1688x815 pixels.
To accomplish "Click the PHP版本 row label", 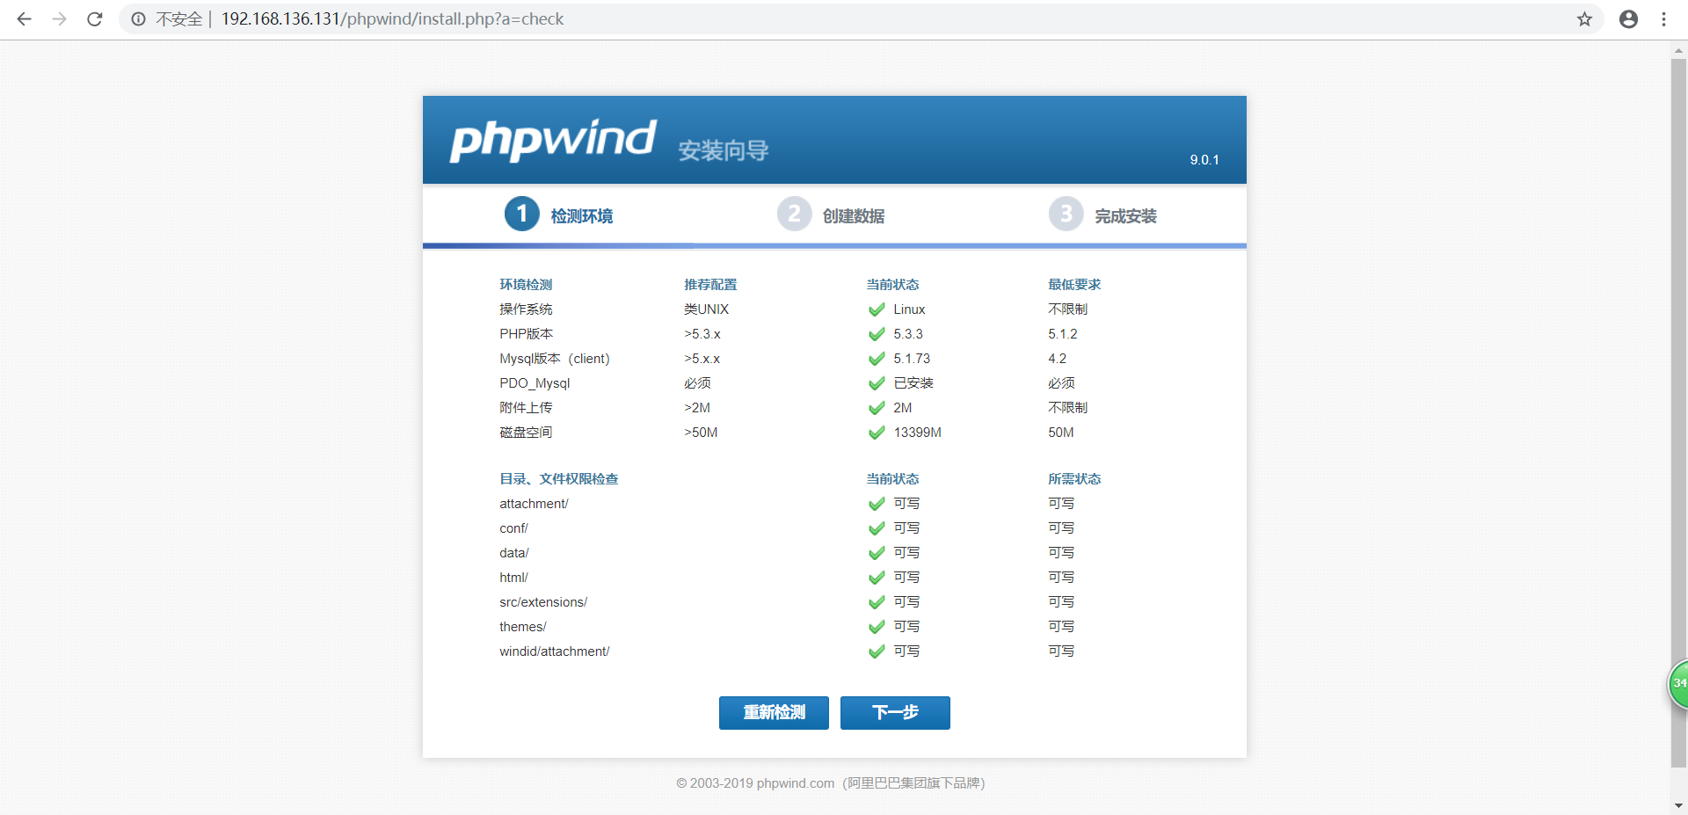I will click(x=526, y=334).
